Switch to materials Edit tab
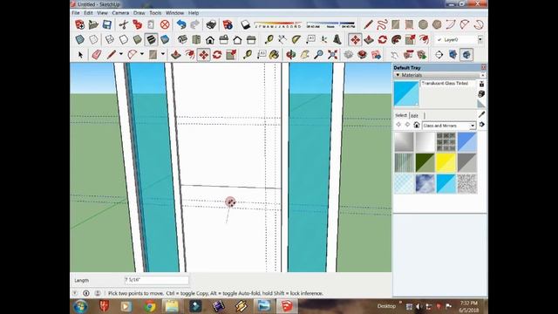Image resolution: width=558 pixels, height=314 pixels. (414, 116)
